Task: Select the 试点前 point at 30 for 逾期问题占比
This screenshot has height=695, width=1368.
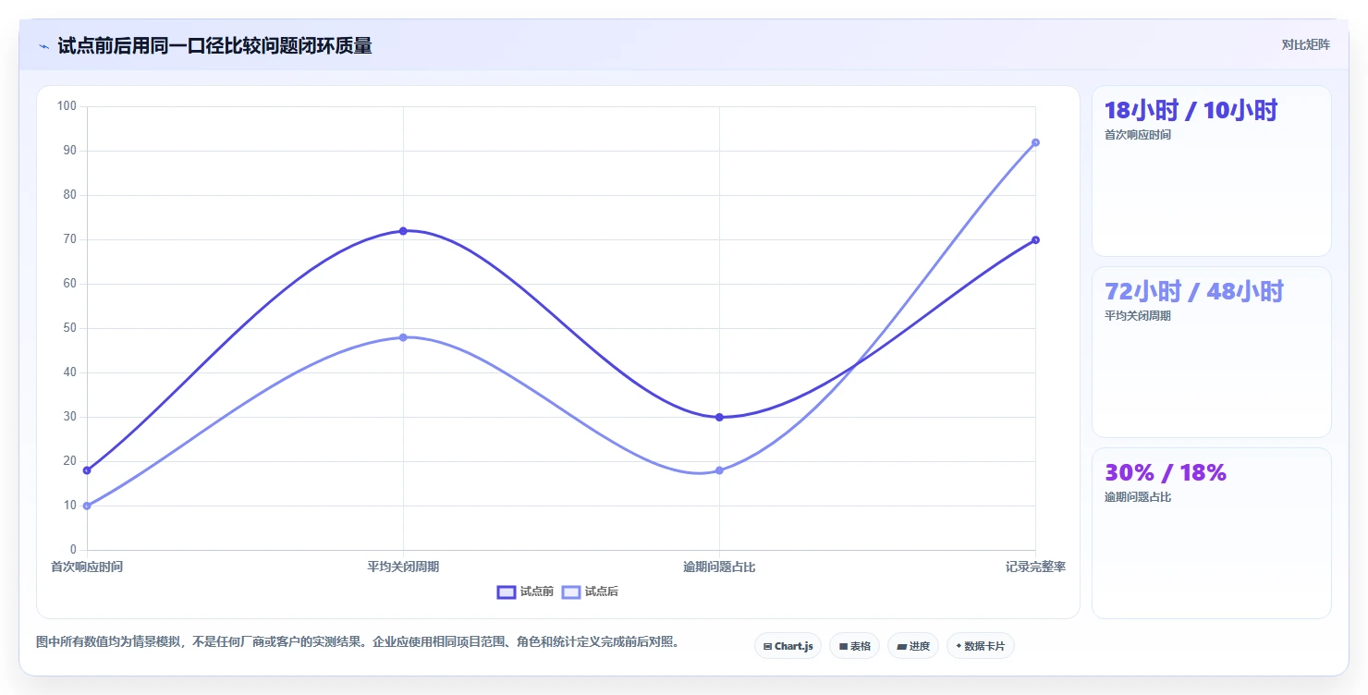Action: tap(719, 417)
